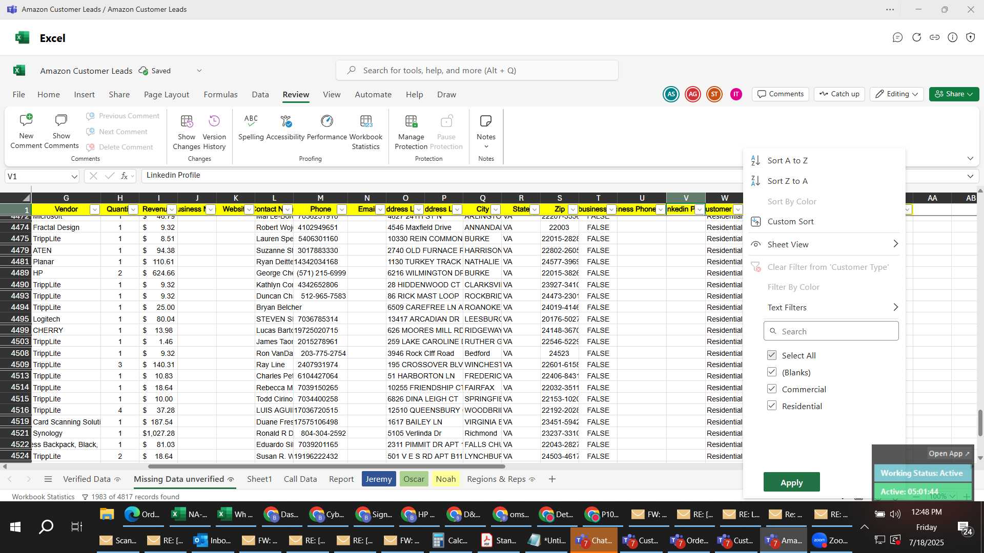Open the Teams chat icon in header
Screen dimensions: 984x553
[x=897, y=37]
